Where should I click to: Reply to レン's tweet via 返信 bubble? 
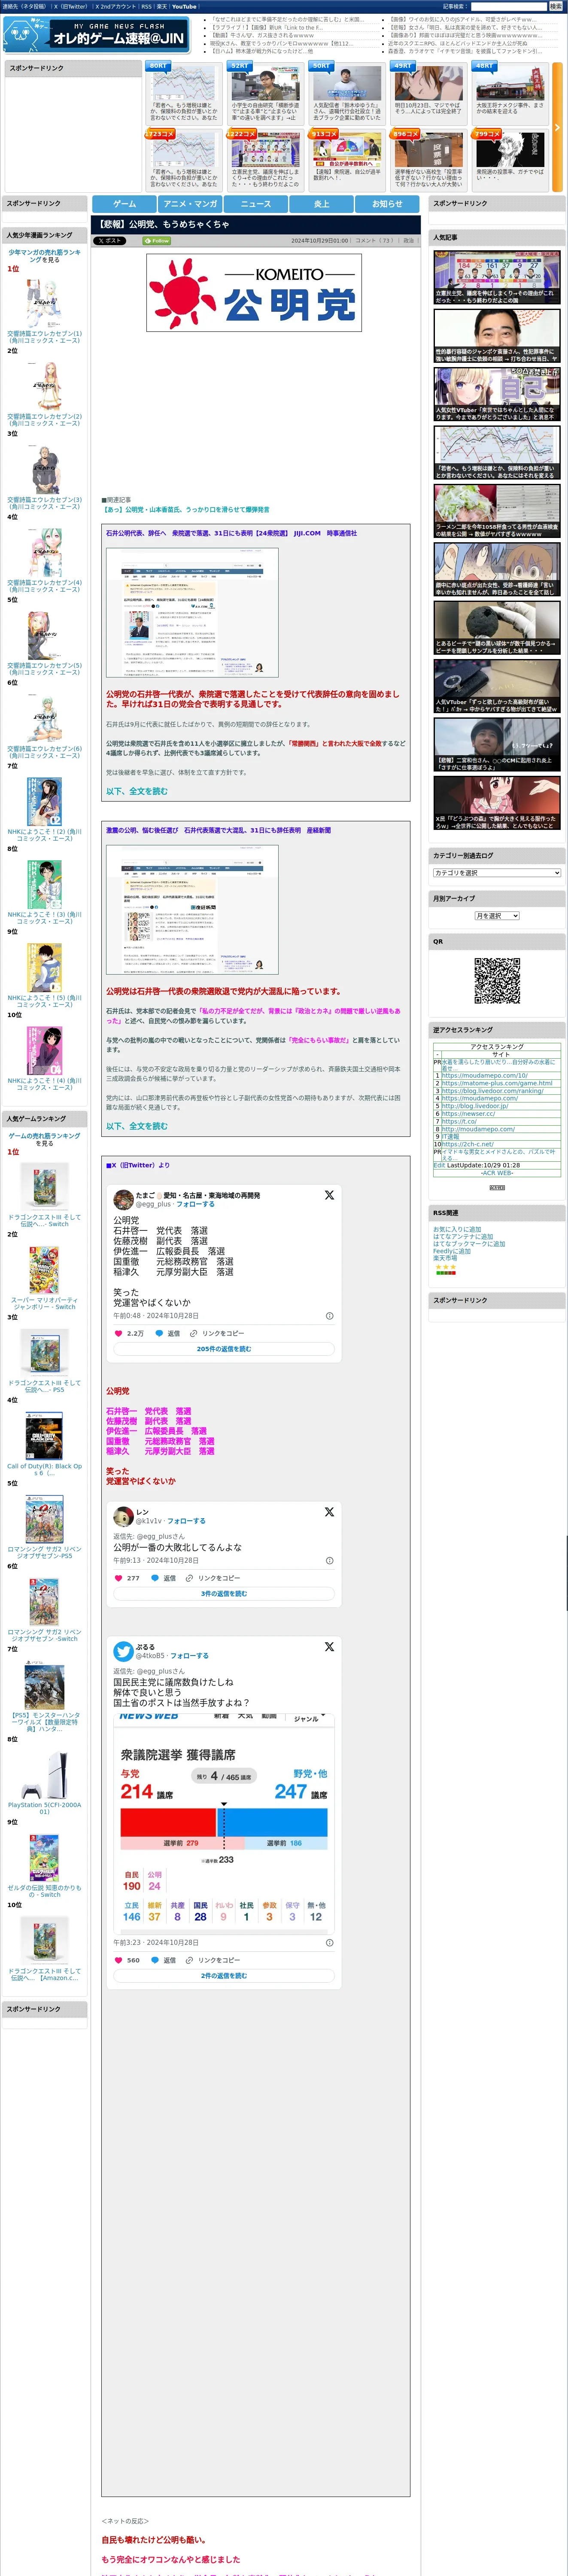click(164, 1578)
